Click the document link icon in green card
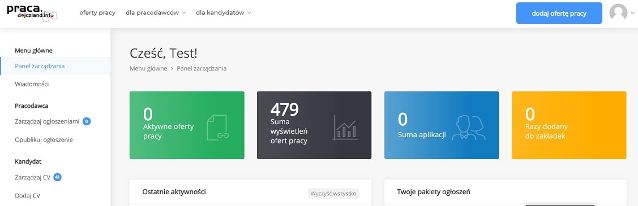This screenshot has height=206, width=638. point(218,128)
